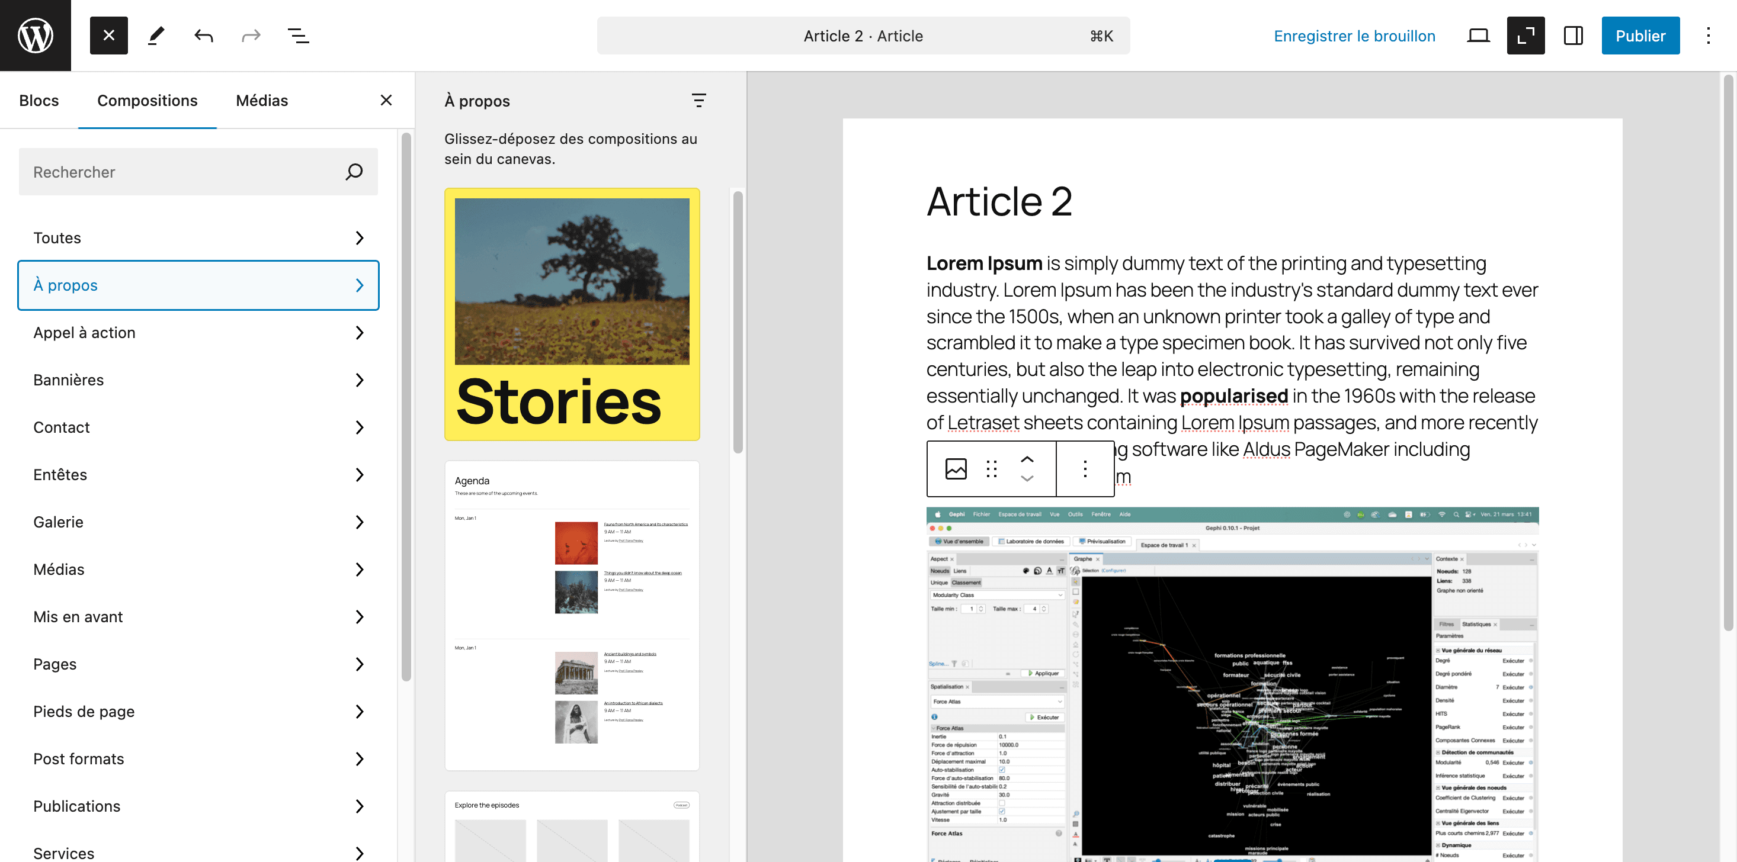
Task: Open the Mis en avant category
Action: (x=198, y=617)
